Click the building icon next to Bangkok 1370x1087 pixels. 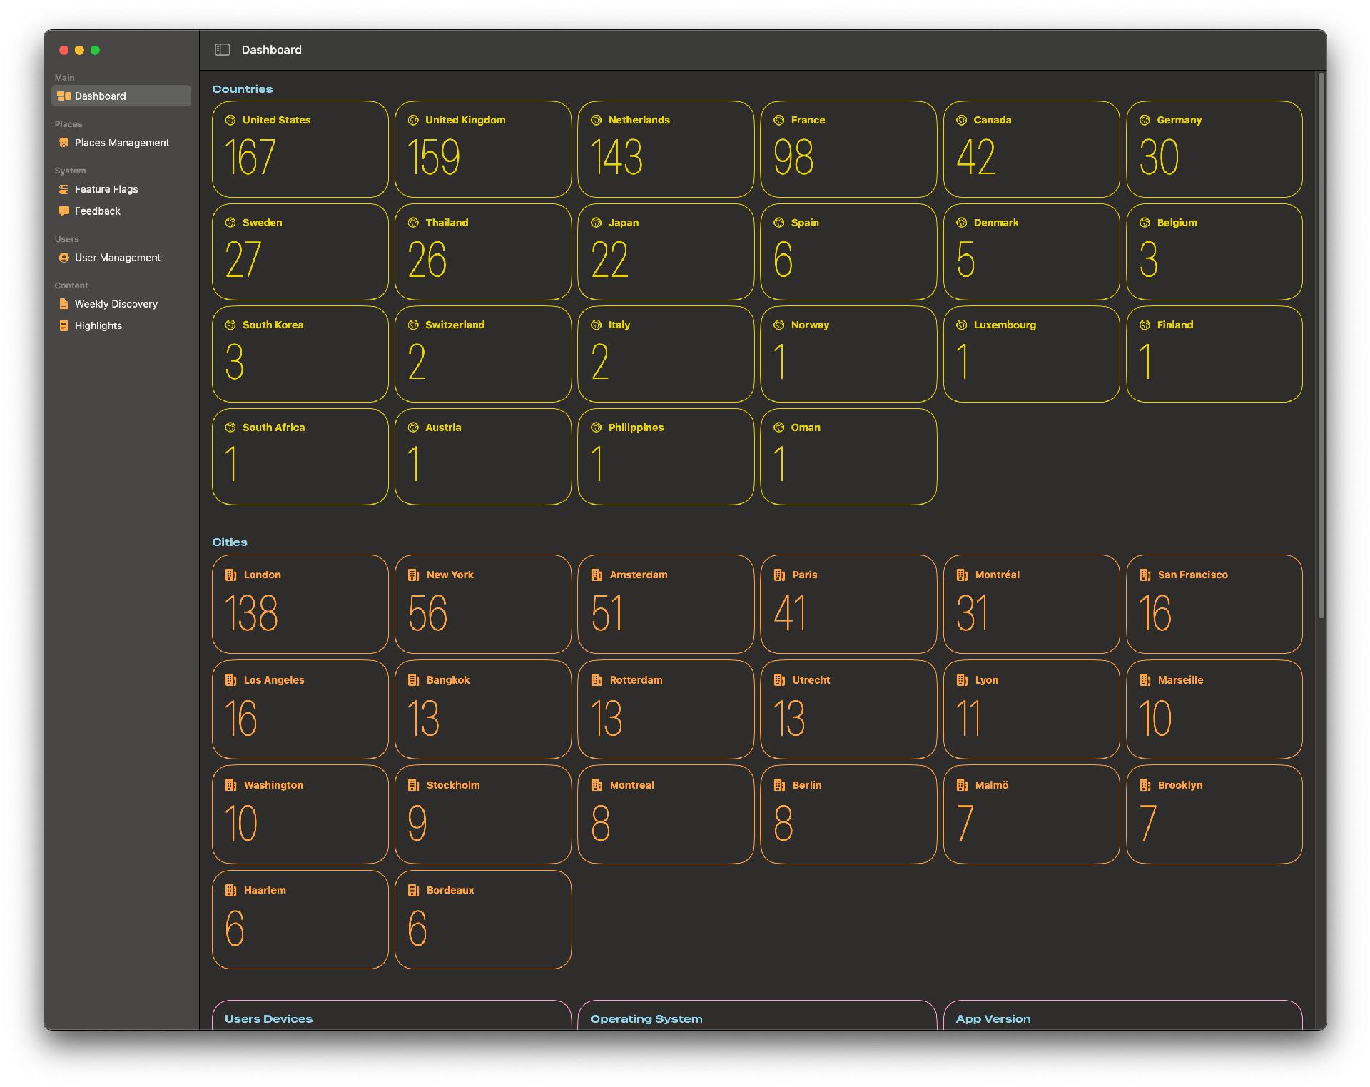coord(413,680)
